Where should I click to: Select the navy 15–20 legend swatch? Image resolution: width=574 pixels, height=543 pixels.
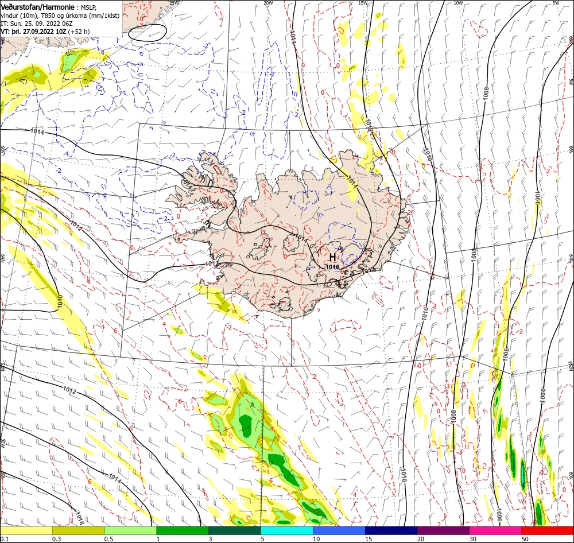click(391, 530)
